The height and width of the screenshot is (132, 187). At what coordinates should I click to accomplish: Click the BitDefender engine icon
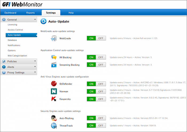point(54,84)
